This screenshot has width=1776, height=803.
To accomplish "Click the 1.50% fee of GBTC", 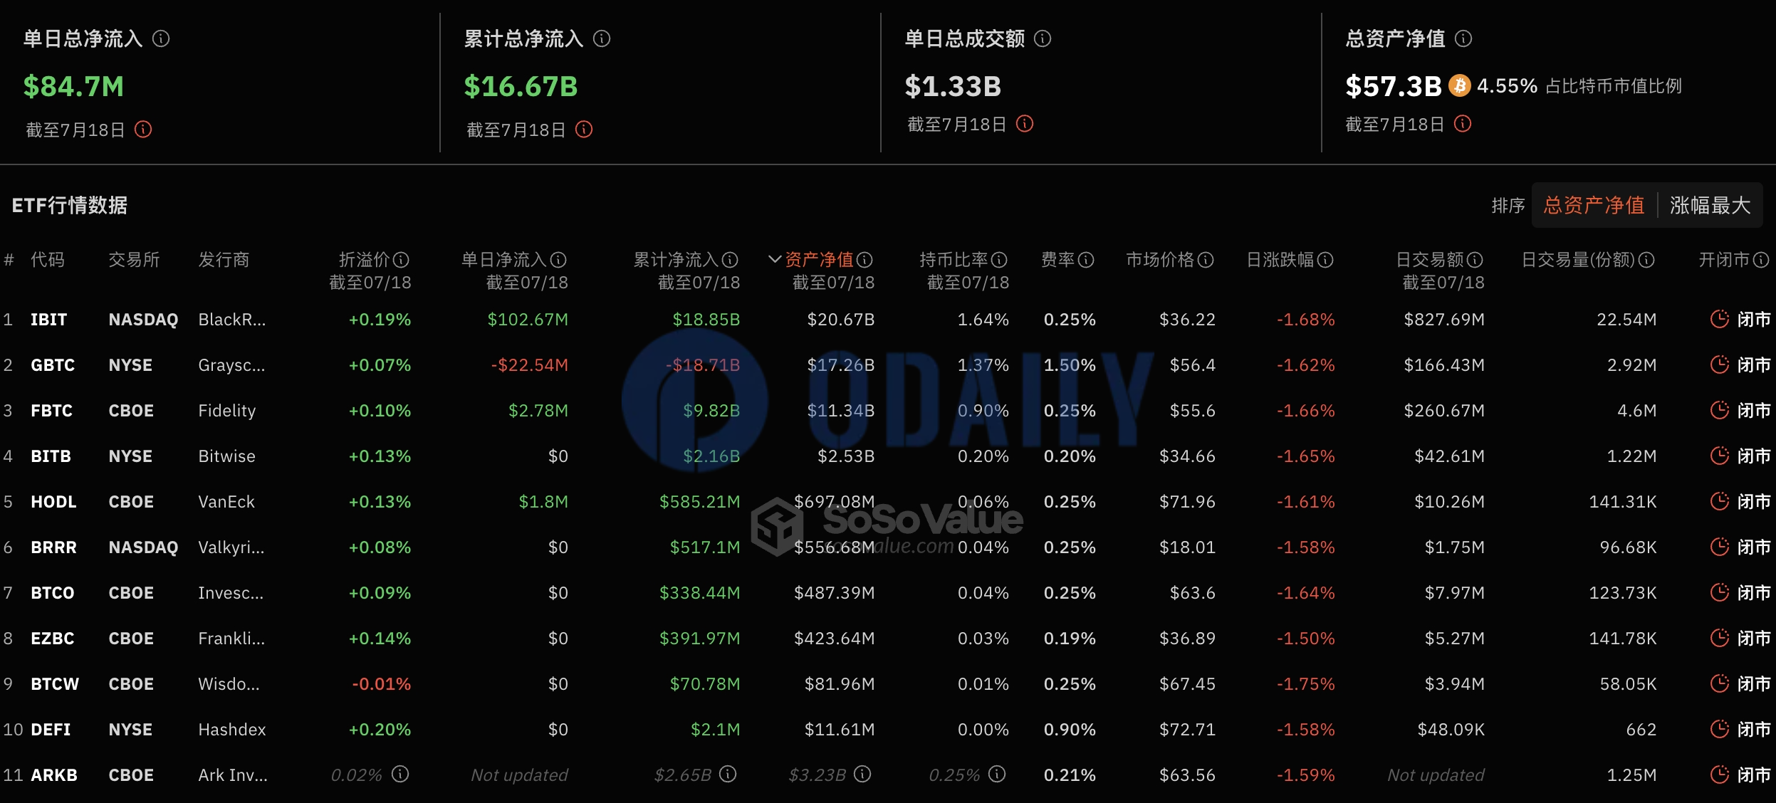I will [1070, 365].
